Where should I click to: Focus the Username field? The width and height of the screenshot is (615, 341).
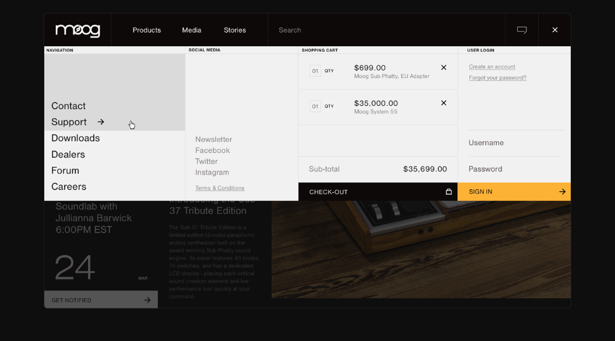pos(515,143)
